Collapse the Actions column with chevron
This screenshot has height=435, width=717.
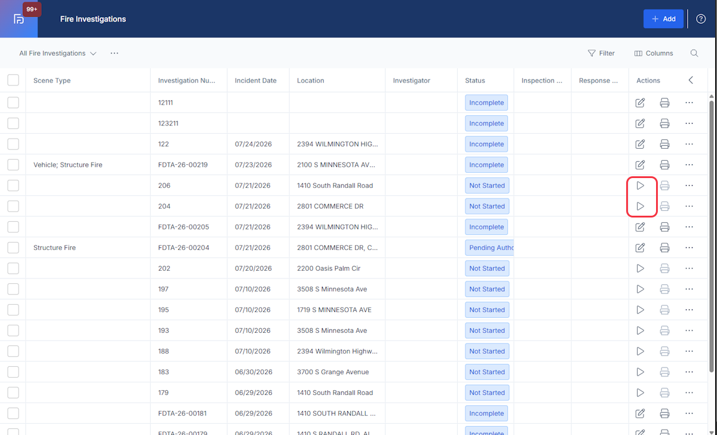coord(691,80)
